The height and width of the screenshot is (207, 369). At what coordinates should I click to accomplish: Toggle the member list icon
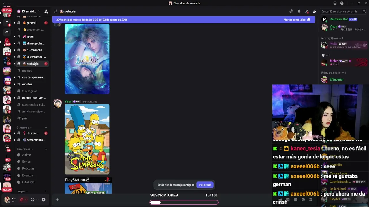(314, 11)
